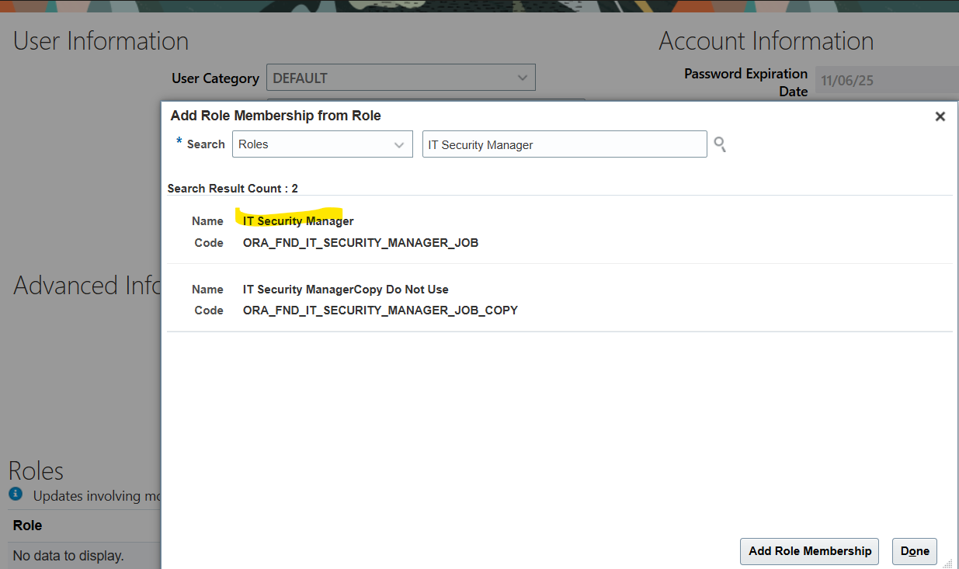
Task: Click the magnifier search icon
Action: 720,144
